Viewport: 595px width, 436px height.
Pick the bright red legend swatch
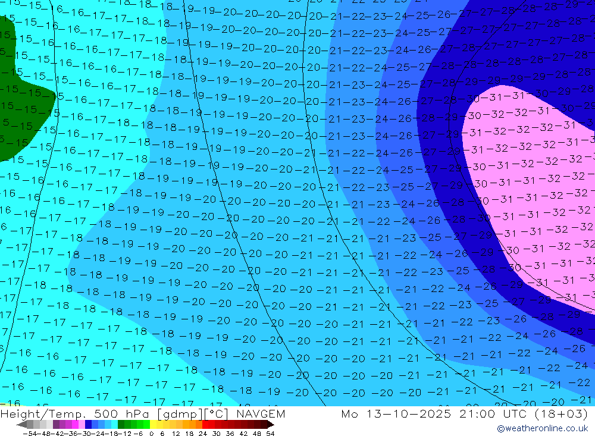click(205, 424)
